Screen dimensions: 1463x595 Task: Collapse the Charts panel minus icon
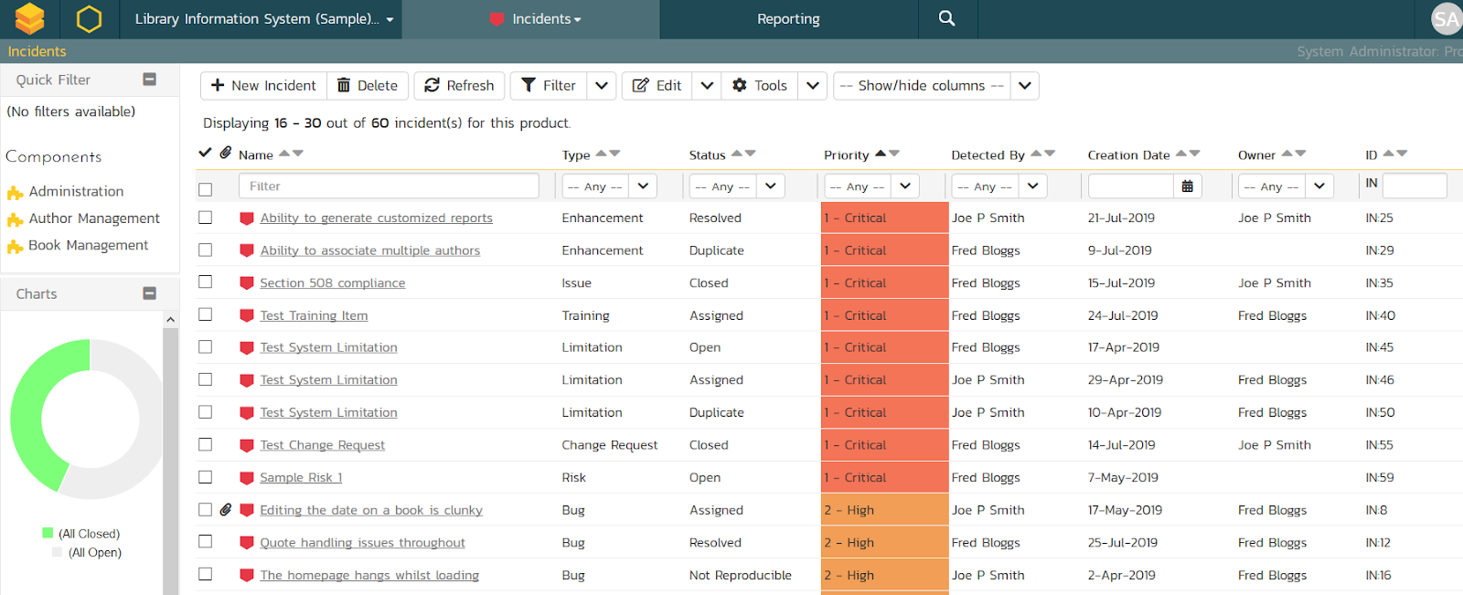[150, 293]
